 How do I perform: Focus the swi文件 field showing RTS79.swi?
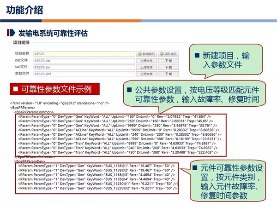(84, 67)
